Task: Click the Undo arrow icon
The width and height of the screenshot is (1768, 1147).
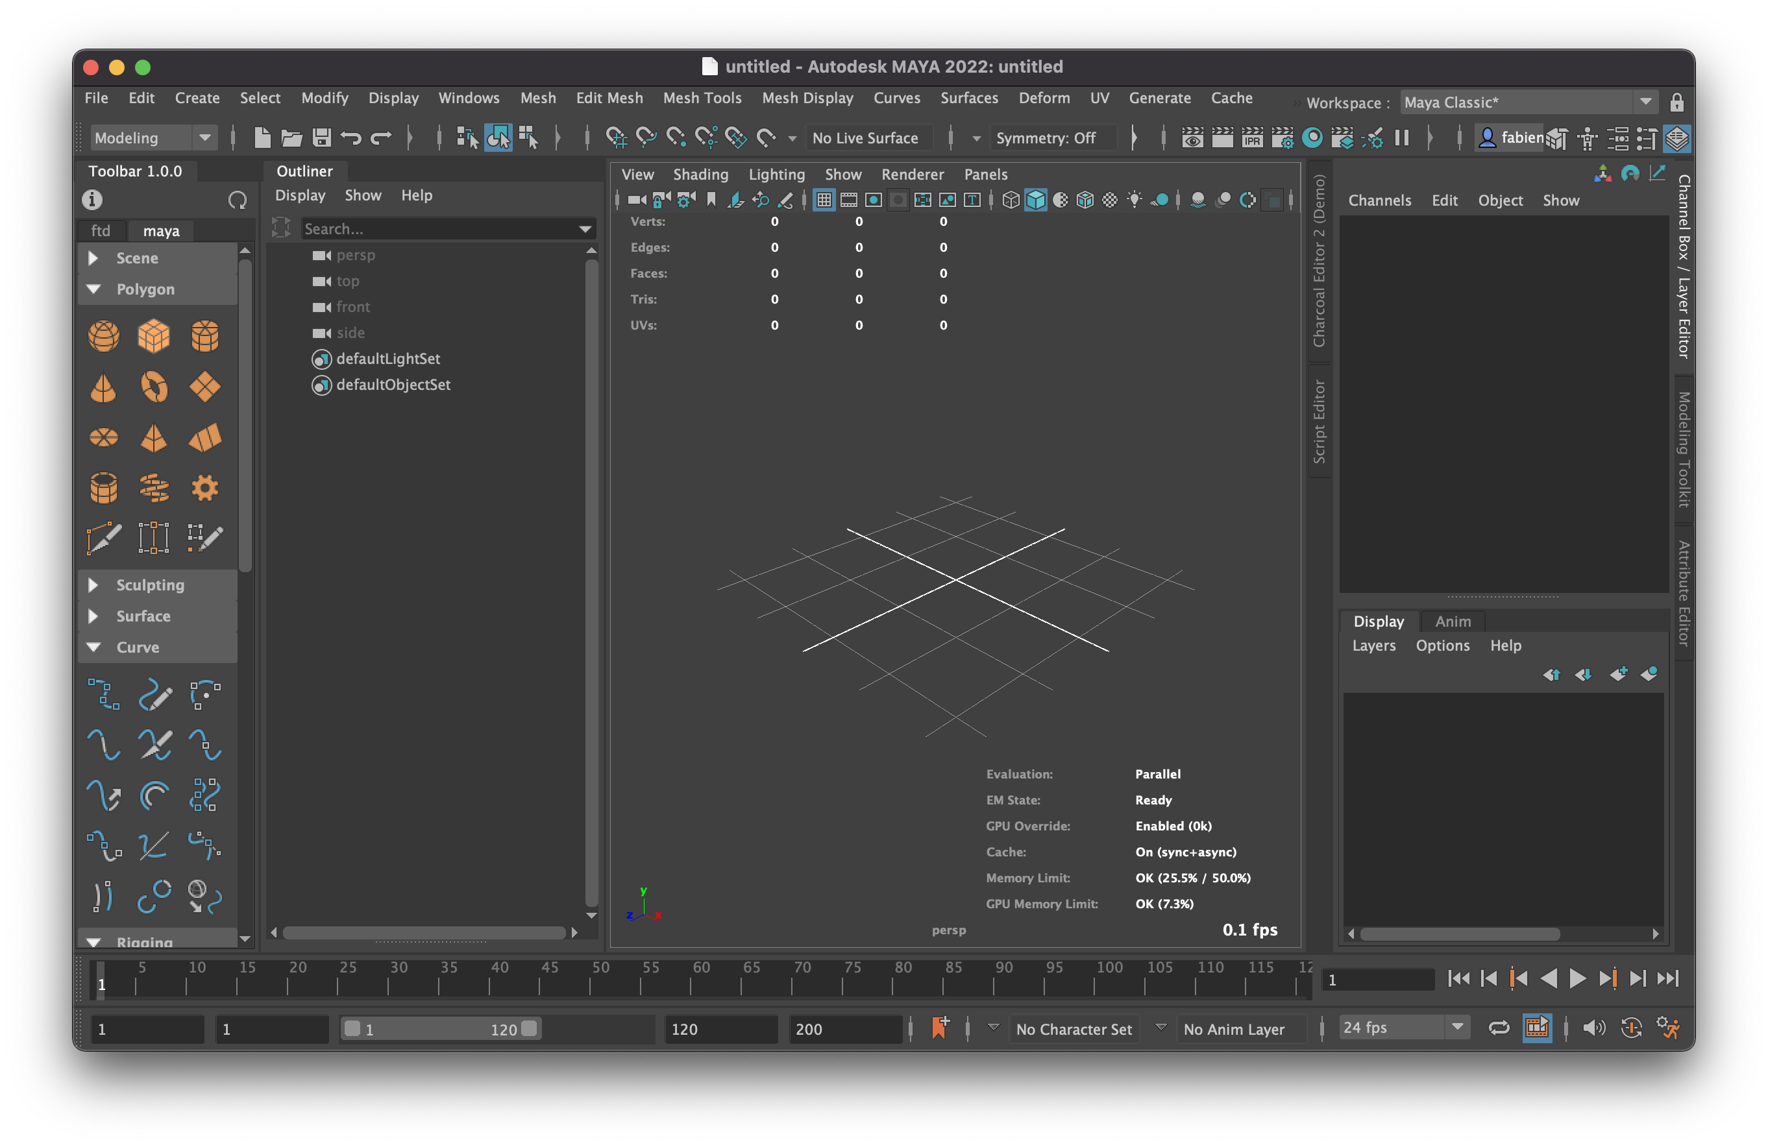Action: click(x=350, y=138)
